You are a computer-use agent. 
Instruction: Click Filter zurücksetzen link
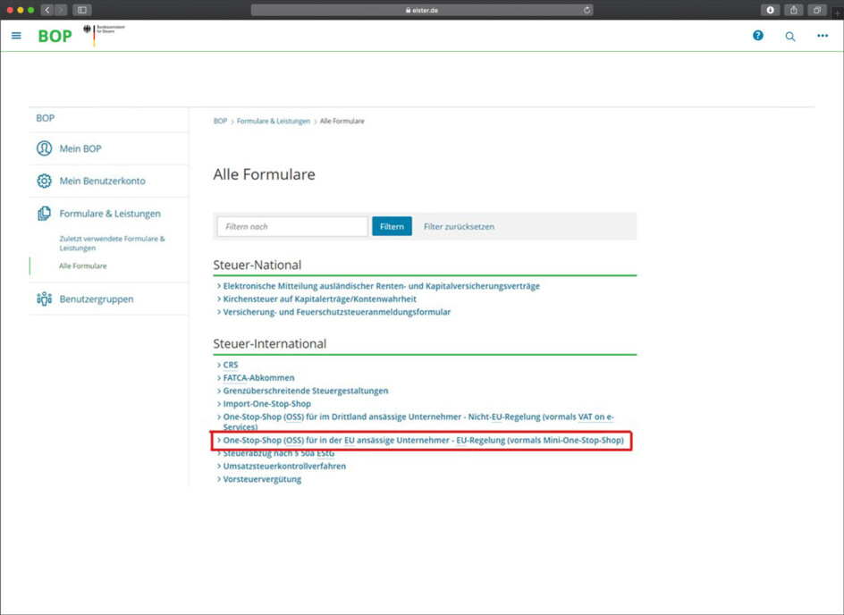coord(459,227)
